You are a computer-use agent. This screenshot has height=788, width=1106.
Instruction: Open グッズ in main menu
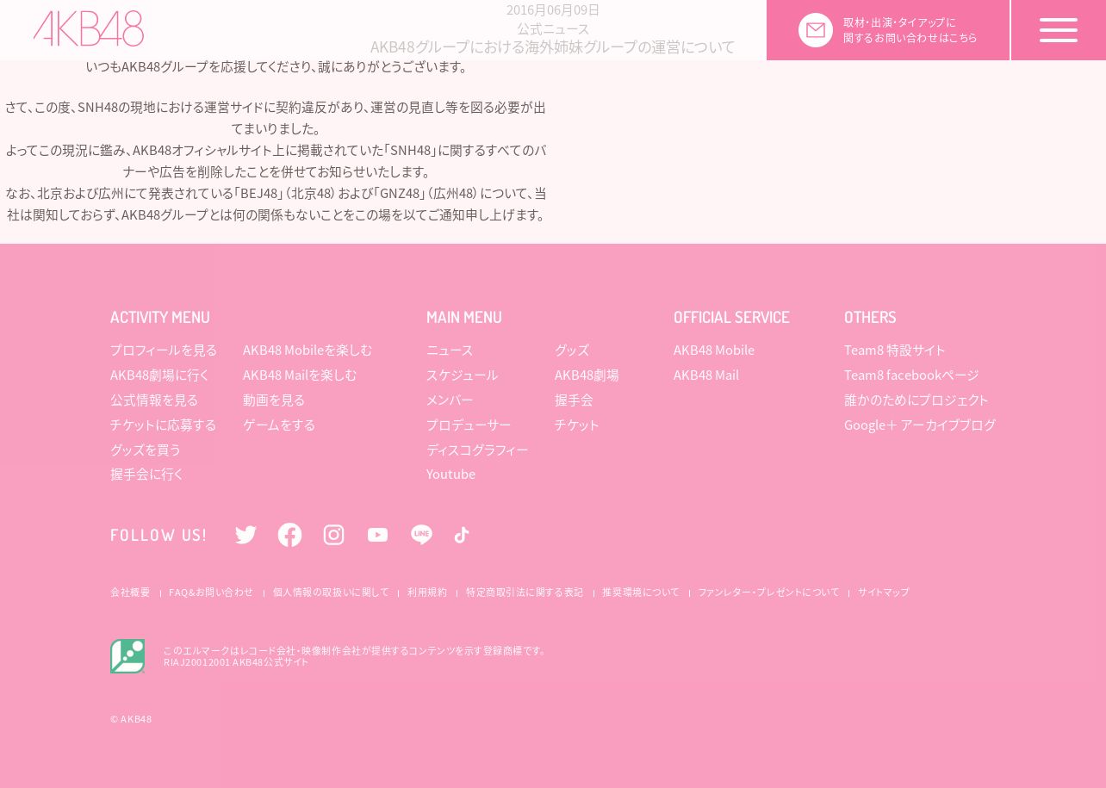(x=572, y=350)
